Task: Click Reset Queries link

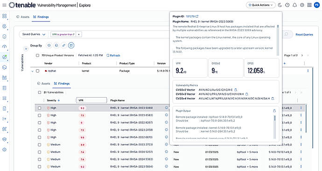Action: pos(304,34)
